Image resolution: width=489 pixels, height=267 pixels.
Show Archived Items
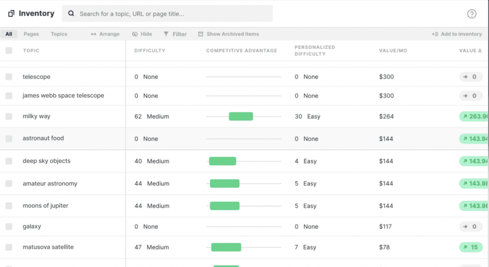pos(228,34)
